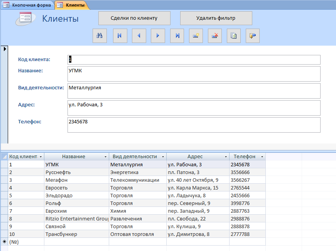Screen dimensions: 336x251
Task: Select the Оптовая торговля cell
Action: [138, 234]
